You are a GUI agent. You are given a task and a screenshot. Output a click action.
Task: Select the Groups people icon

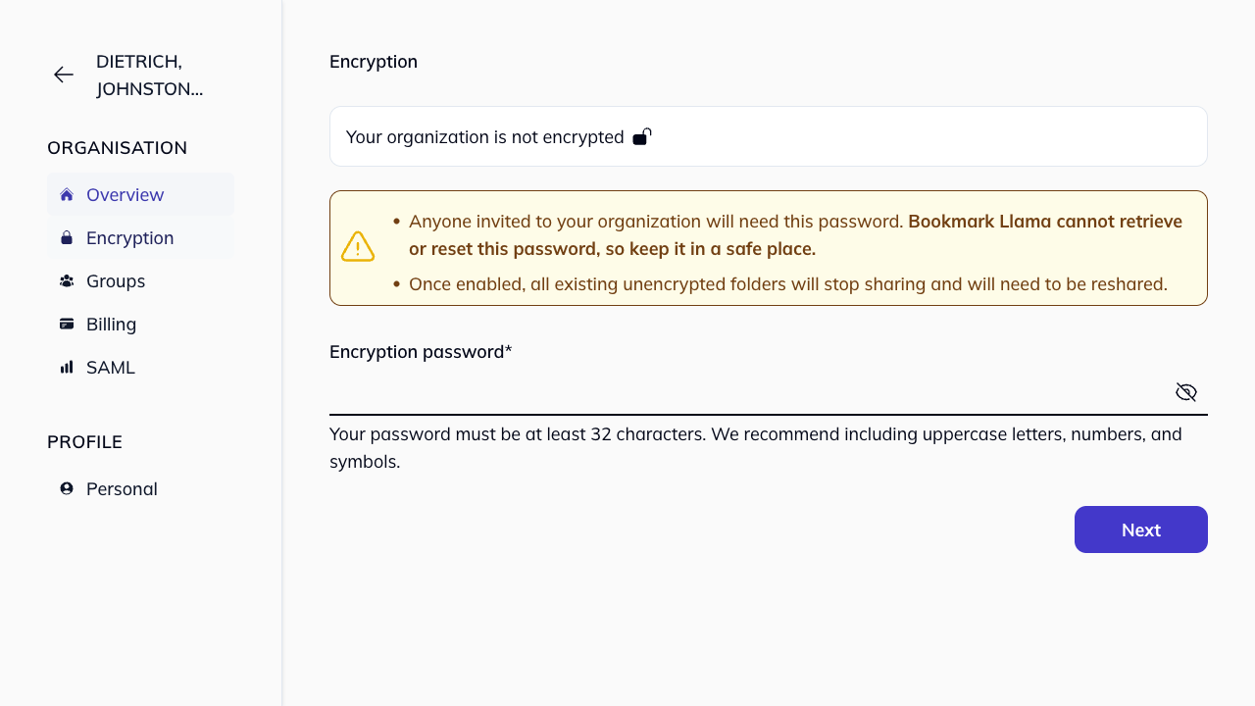tap(66, 280)
